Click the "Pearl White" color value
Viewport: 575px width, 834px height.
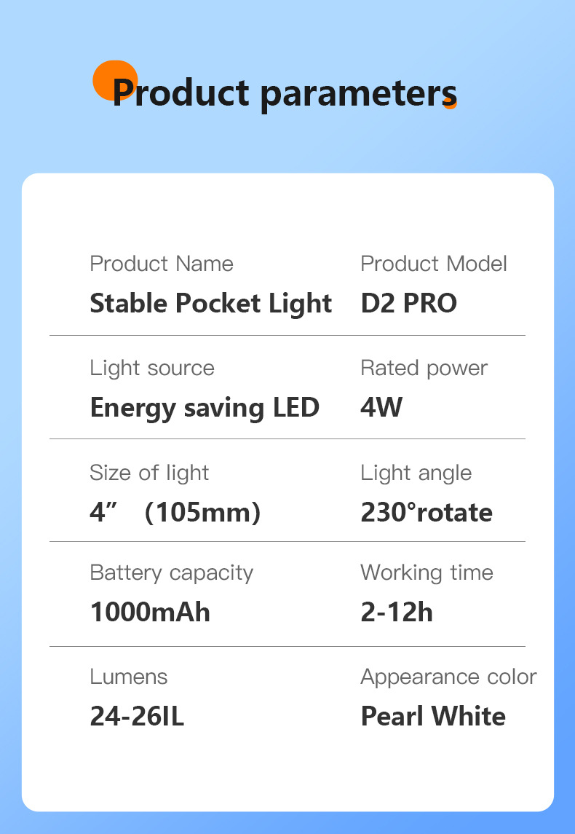click(x=433, y=717)
